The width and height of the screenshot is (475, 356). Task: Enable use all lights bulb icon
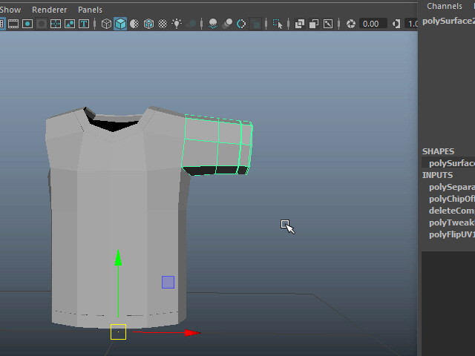[x=177, y=24]
